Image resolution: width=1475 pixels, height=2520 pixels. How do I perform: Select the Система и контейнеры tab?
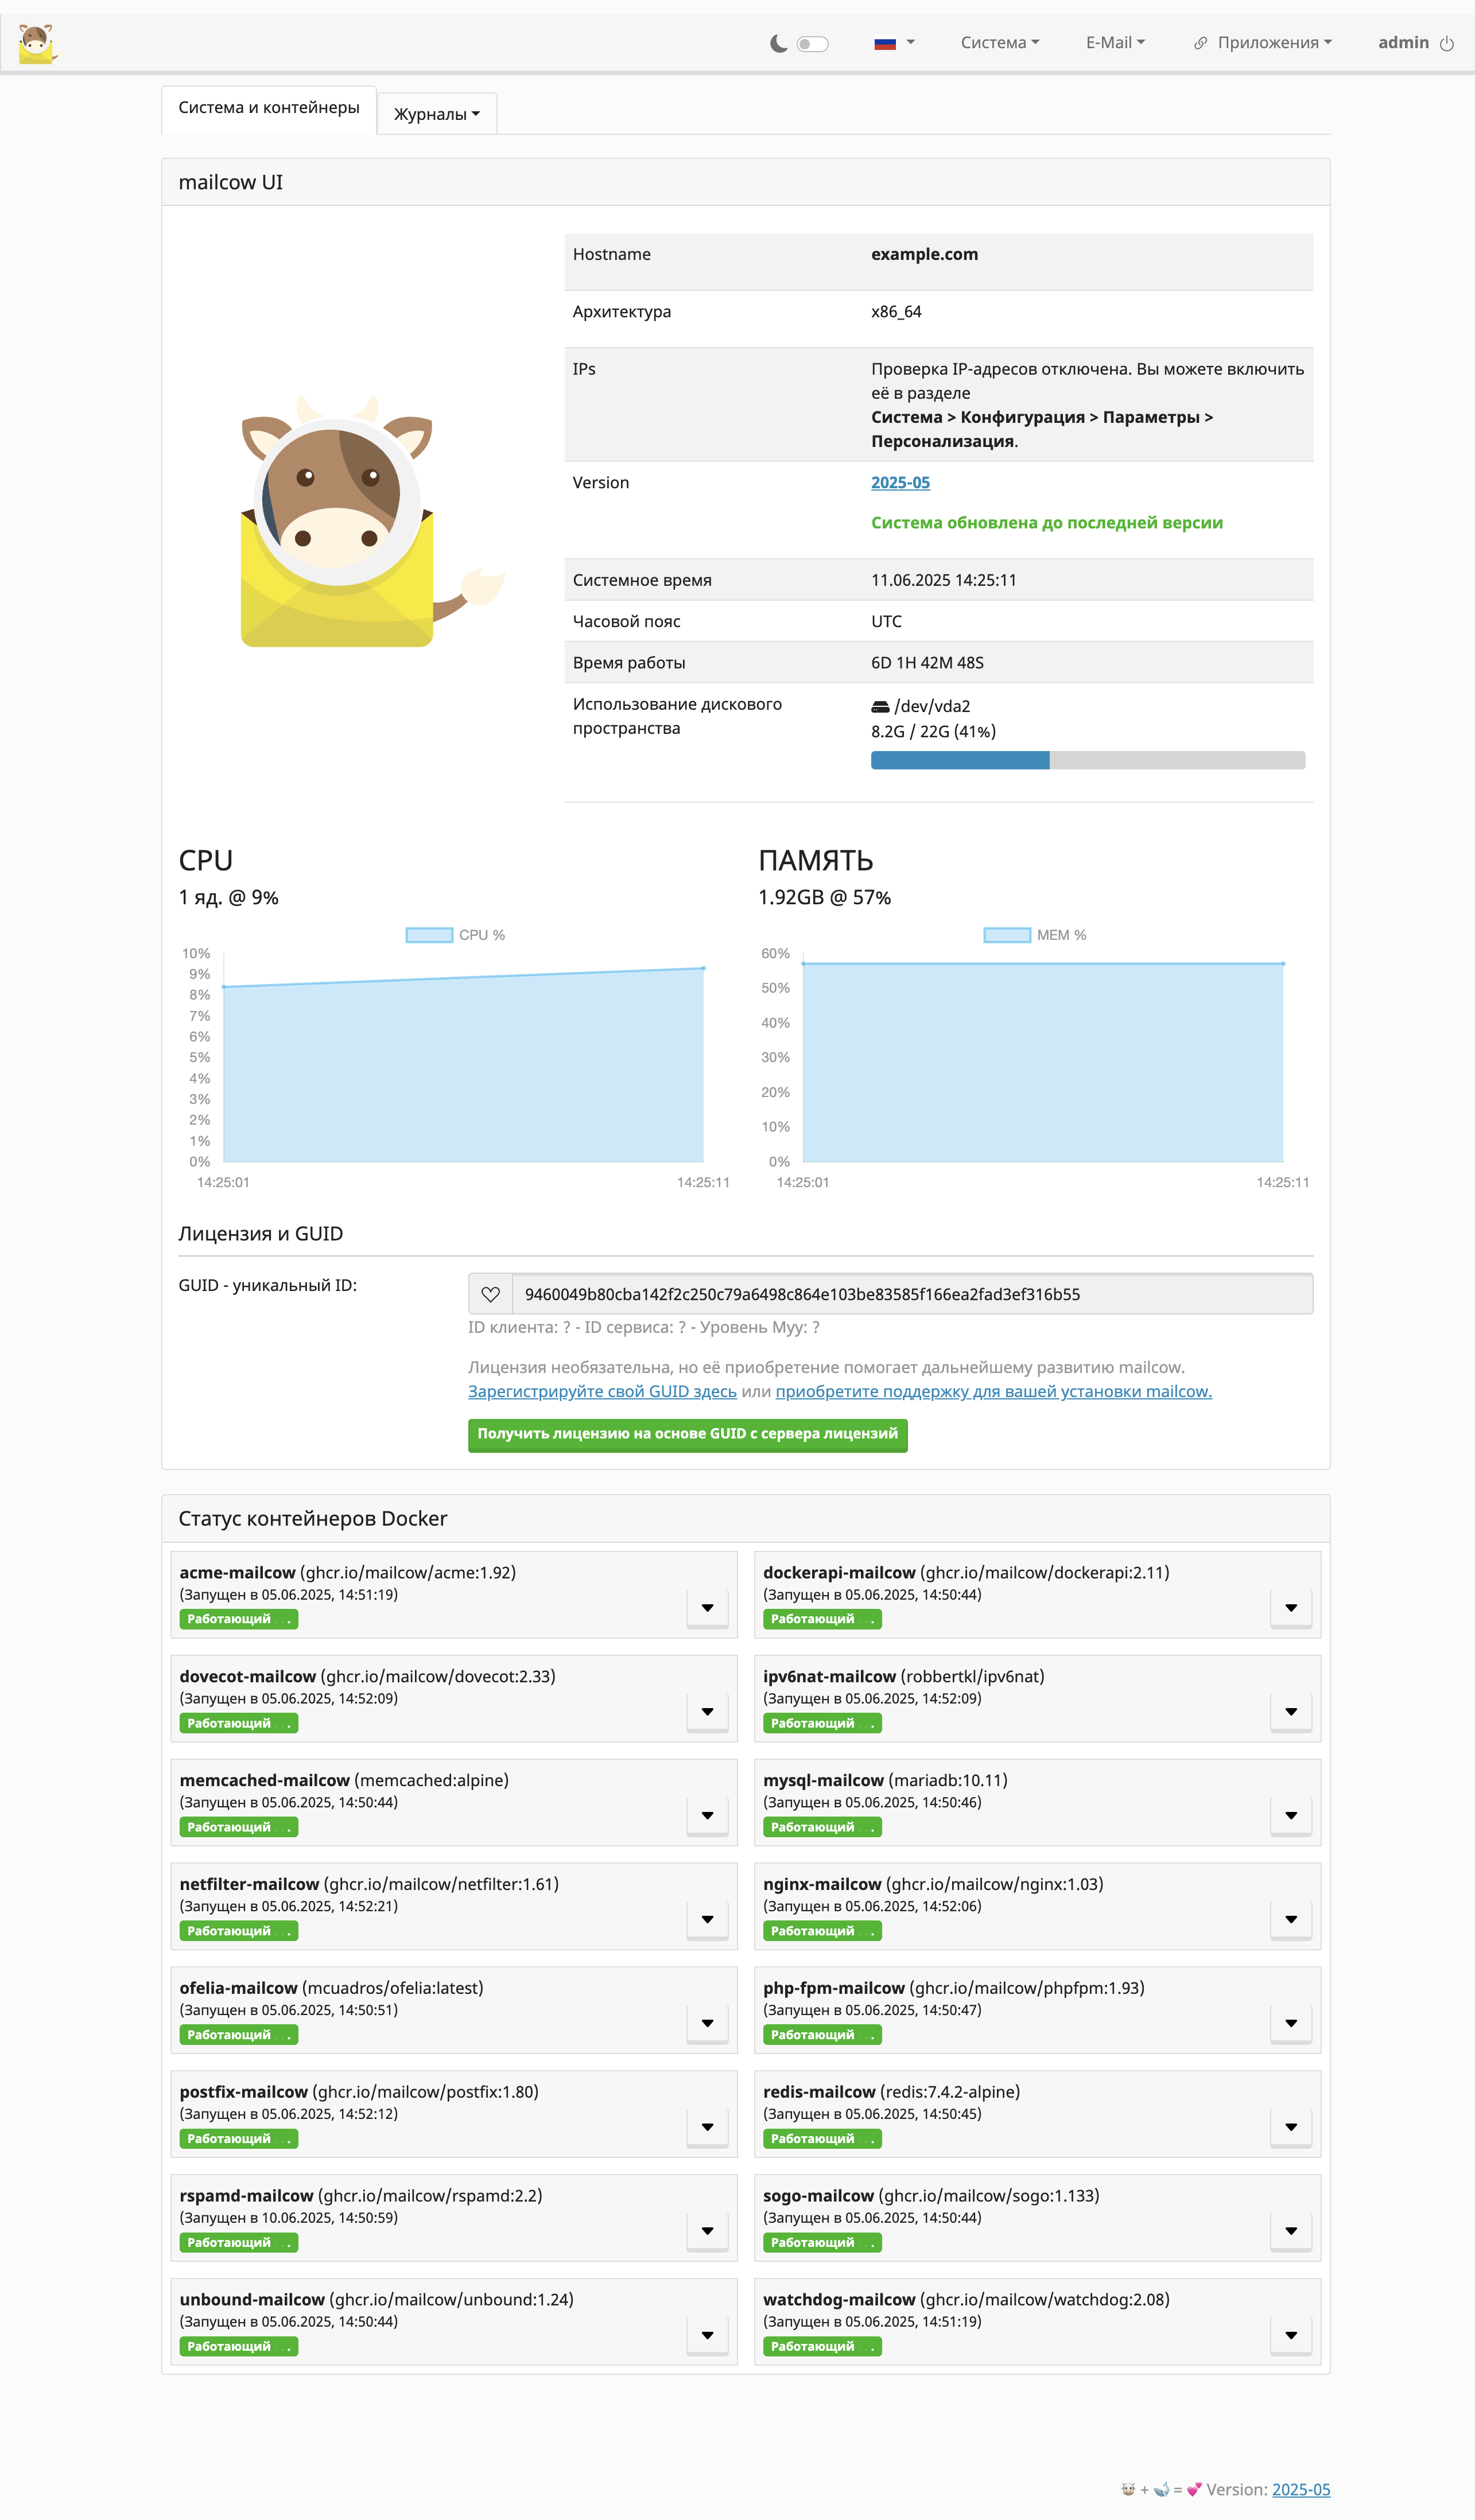point(269,108)
